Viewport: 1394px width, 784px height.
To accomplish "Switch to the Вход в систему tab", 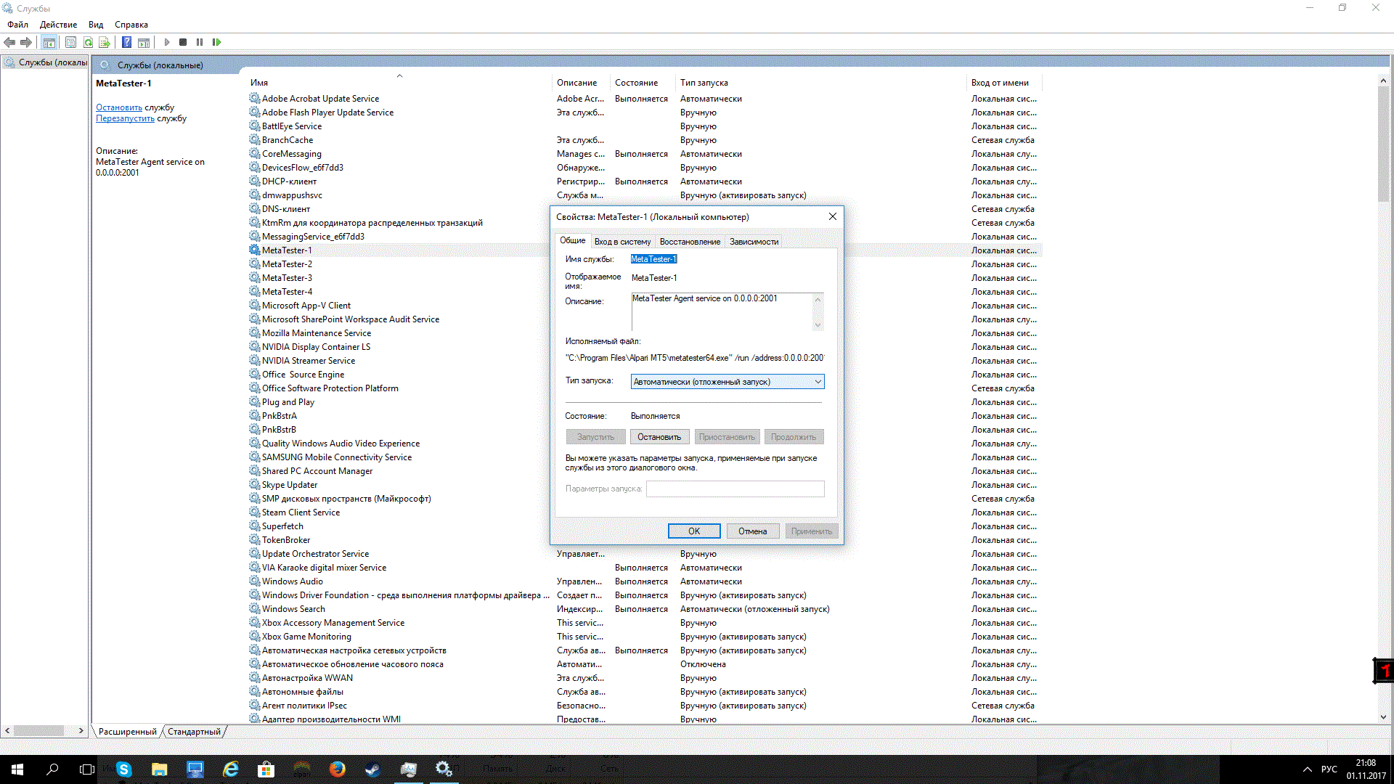I will coord(622,242).
